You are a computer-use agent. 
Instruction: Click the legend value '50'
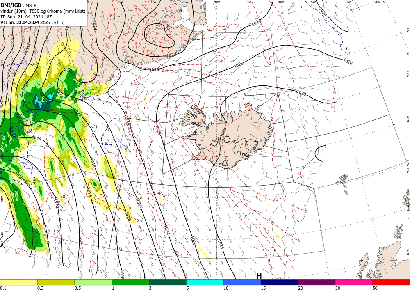click(375, 288)
